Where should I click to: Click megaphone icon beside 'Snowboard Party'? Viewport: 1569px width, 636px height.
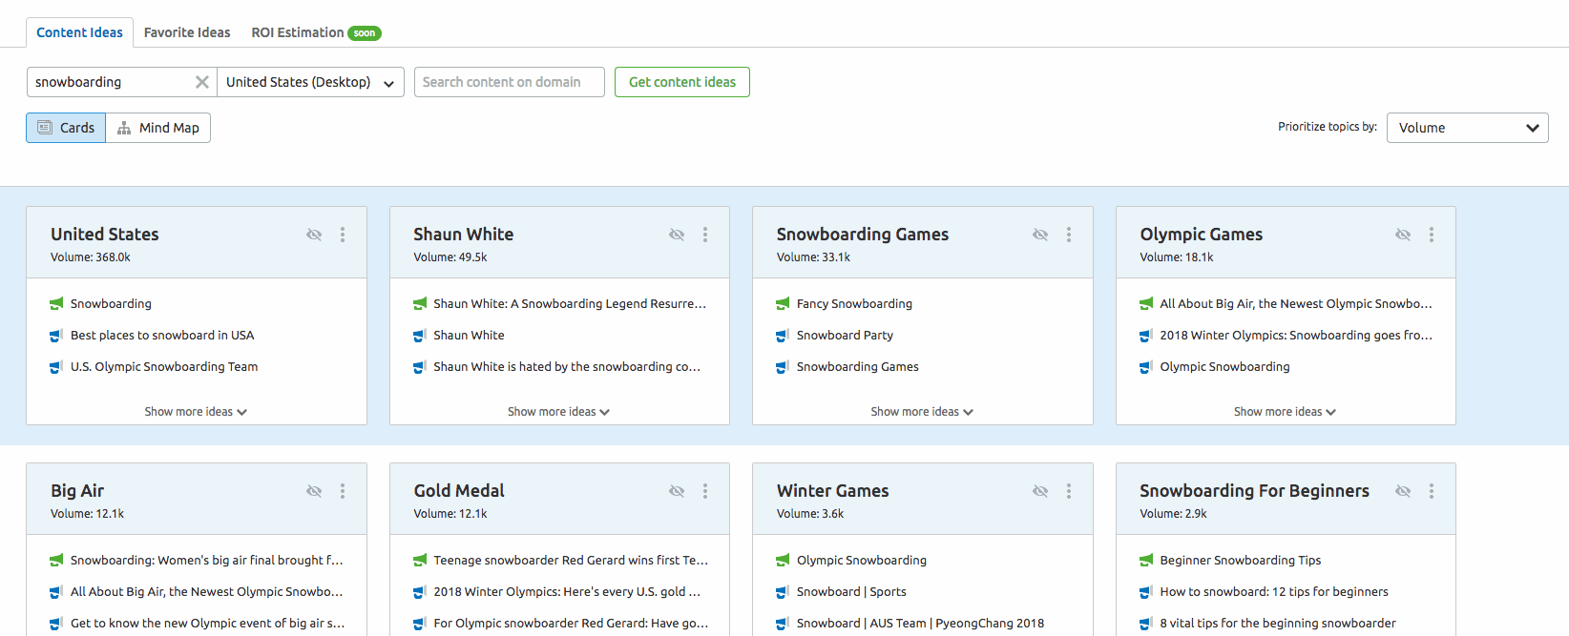point(783,336)
